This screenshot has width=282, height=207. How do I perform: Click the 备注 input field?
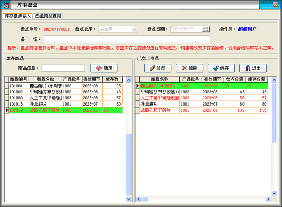tap(127, 39)
